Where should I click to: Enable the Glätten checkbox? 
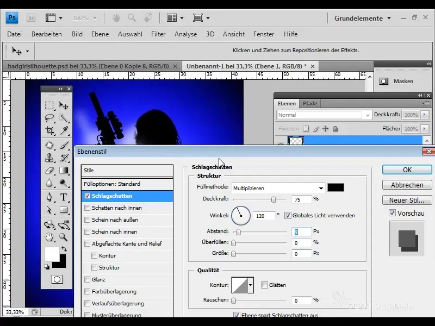(264, 285)
